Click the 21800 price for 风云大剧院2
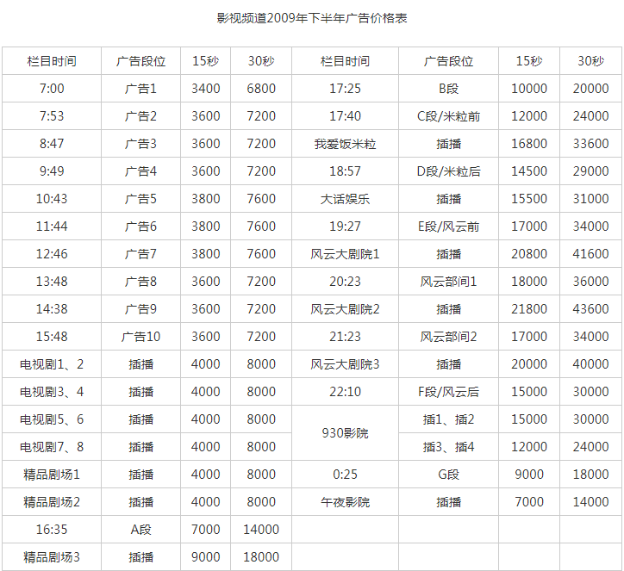624x571 pixels. 529,308
